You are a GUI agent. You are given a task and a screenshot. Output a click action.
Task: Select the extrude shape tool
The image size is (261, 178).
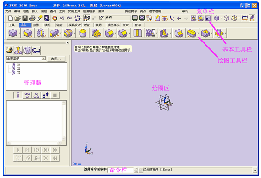[28, 33]
